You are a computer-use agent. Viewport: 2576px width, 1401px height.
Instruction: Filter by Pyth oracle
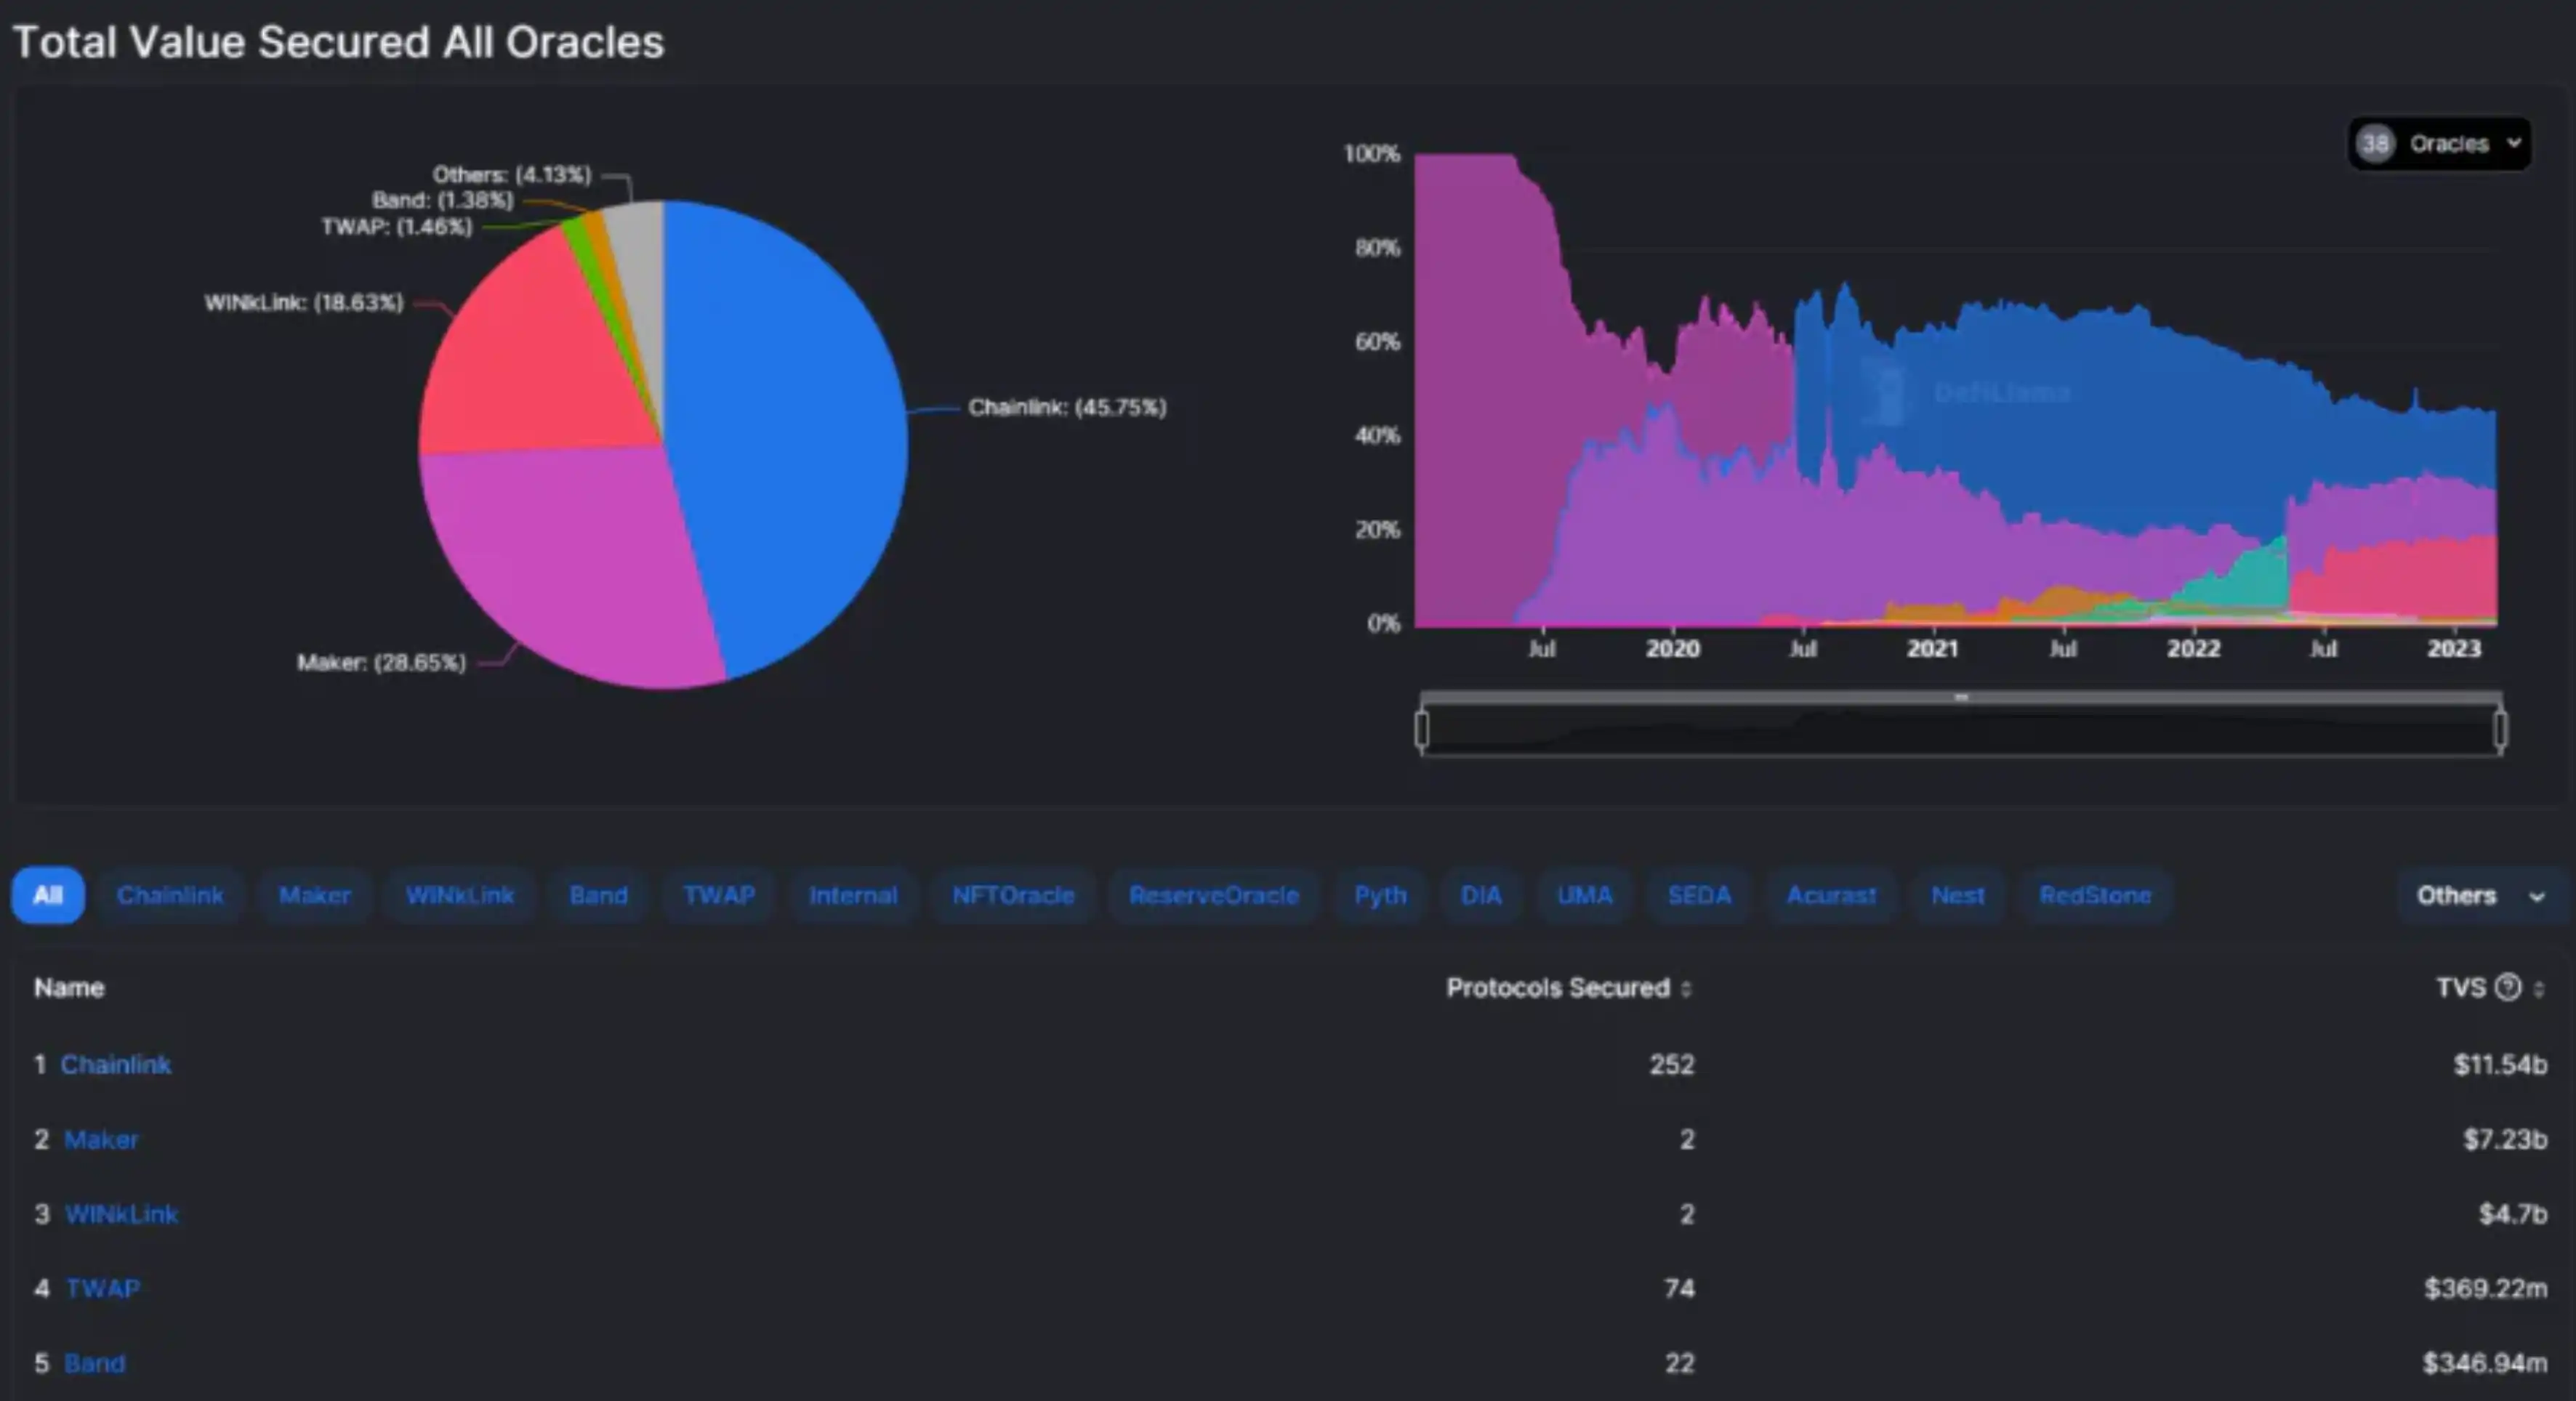click(x=1380, y=895)
